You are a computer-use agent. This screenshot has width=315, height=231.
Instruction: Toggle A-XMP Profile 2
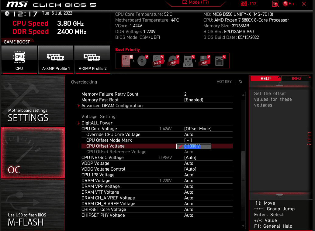pos(92,60)
